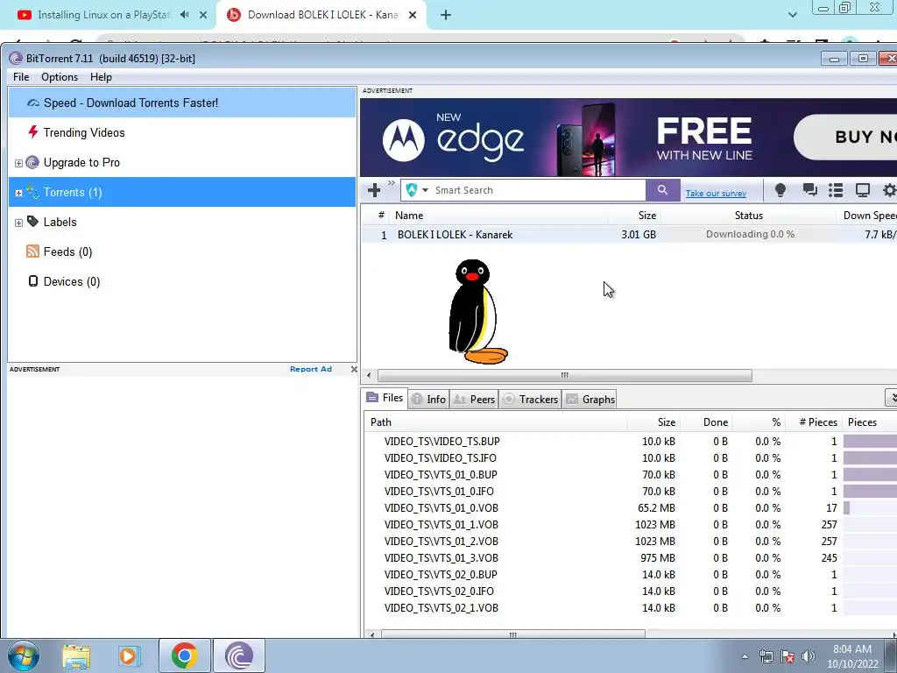Collapse detail pane with chevron button
The width and height of the screenshot is (897, 673).
(x=891, y=398)
